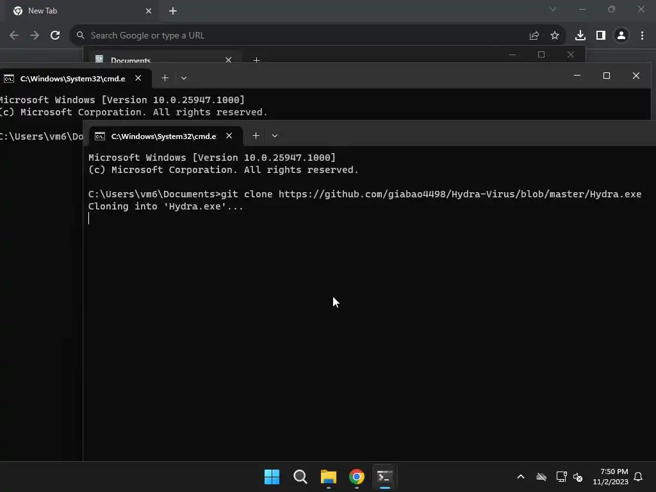Toggle Chrome side panel
656x492 pixels.
pyautogui.click(x=601, y=36)
